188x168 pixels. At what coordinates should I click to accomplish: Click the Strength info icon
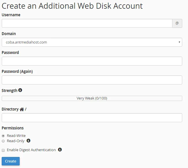tap(20, 90)
